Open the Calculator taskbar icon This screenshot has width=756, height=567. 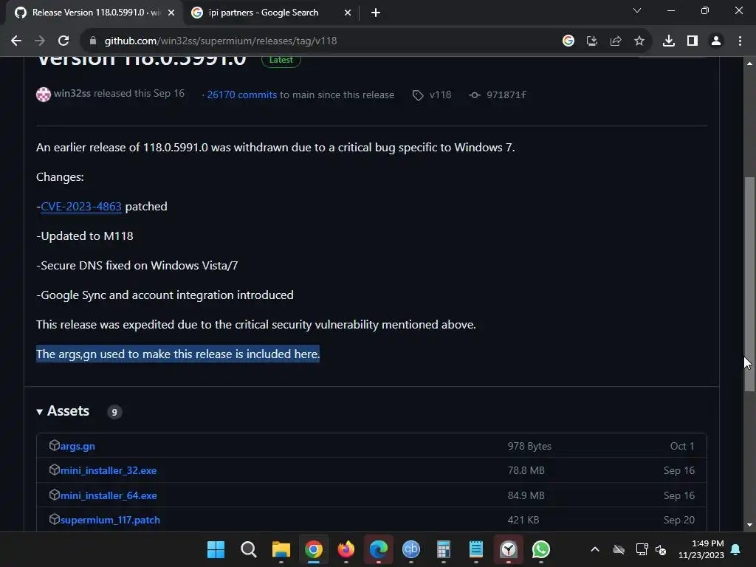(444, 549)
